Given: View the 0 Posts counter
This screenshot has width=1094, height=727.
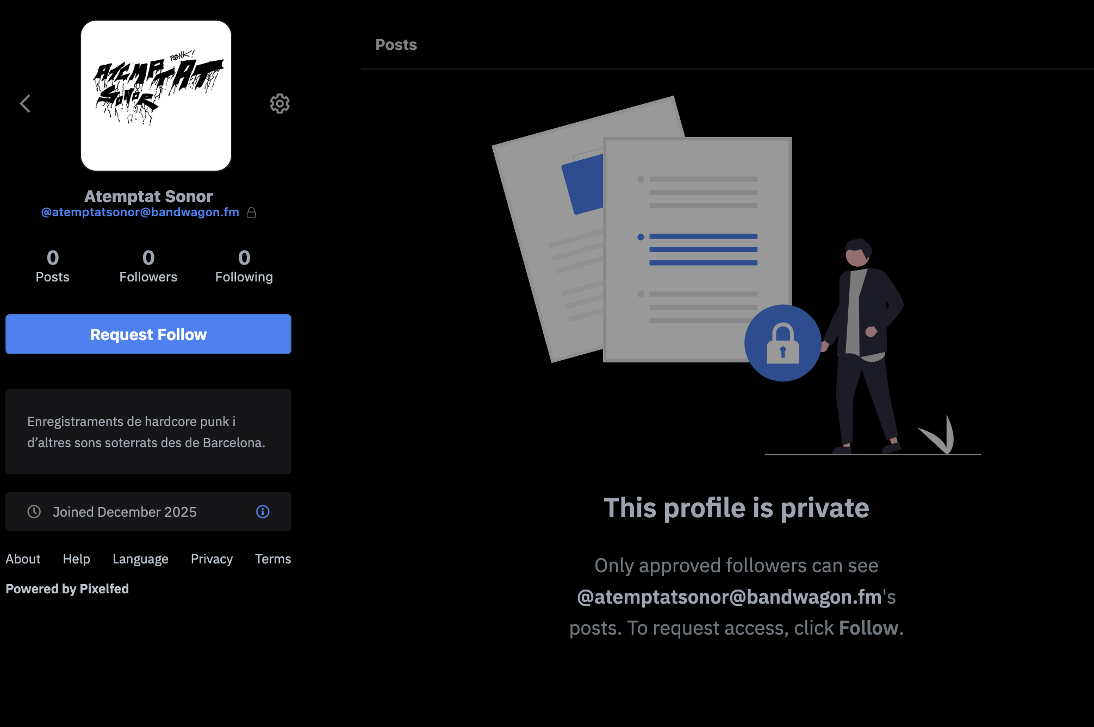Looking at the screenshot, I should (x=52, y=266).
